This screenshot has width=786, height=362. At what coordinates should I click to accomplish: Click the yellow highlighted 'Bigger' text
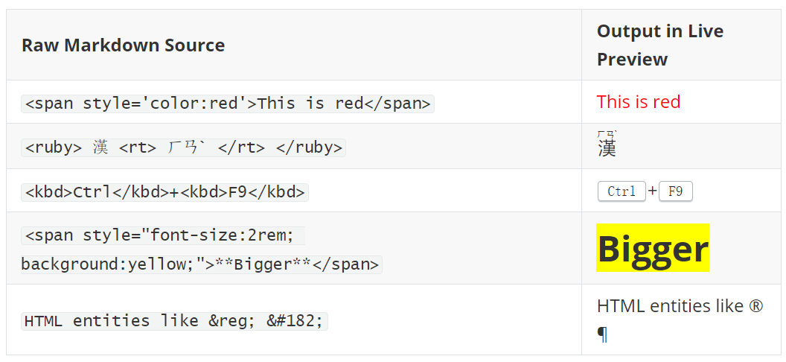tap(652, 248)
